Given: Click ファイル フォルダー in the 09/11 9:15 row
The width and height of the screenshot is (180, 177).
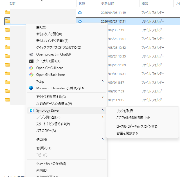Looking at the screenshot, I should point(152,100).
